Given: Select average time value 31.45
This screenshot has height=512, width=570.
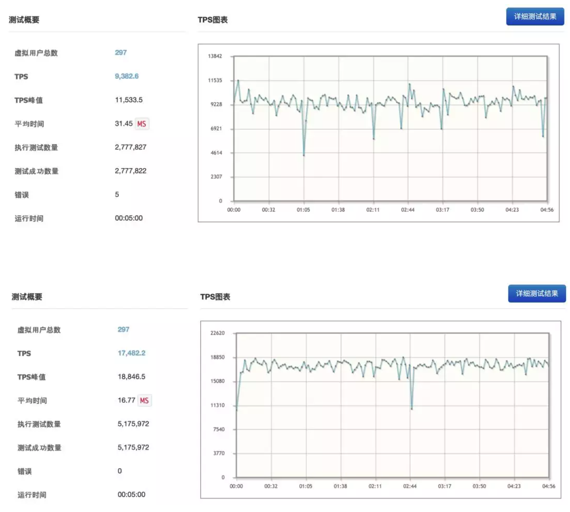Looking at the screenshot, I should click(123, 123).
